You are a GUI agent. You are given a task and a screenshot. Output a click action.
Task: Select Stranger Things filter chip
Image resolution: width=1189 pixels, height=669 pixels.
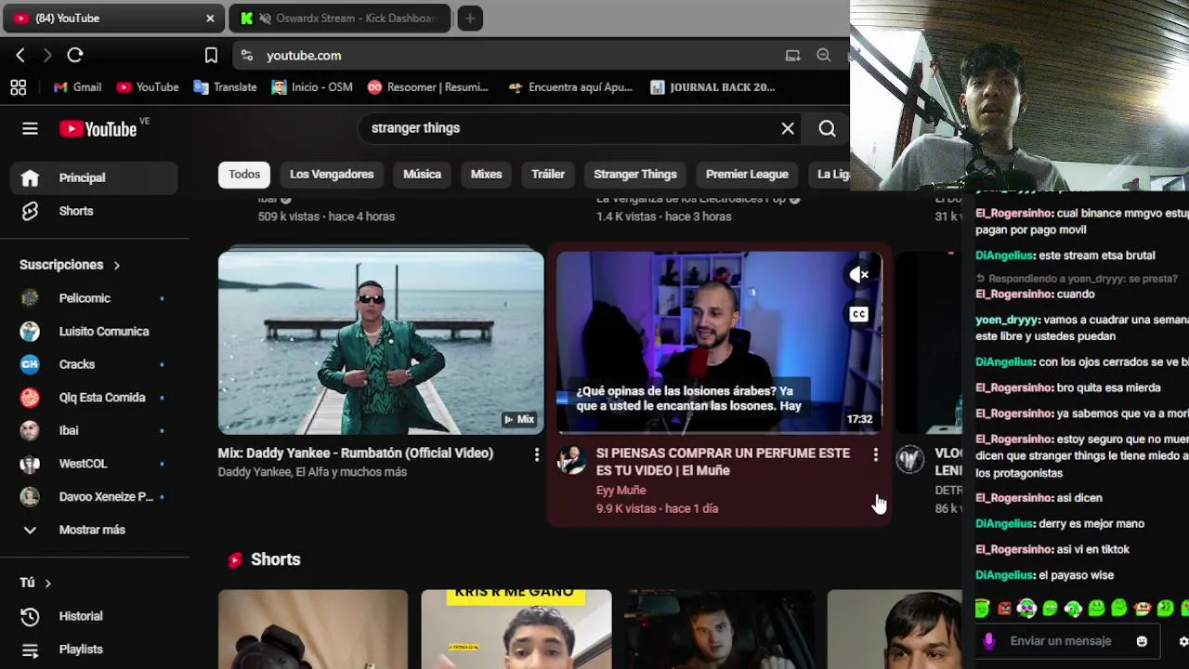click(635, 175)
